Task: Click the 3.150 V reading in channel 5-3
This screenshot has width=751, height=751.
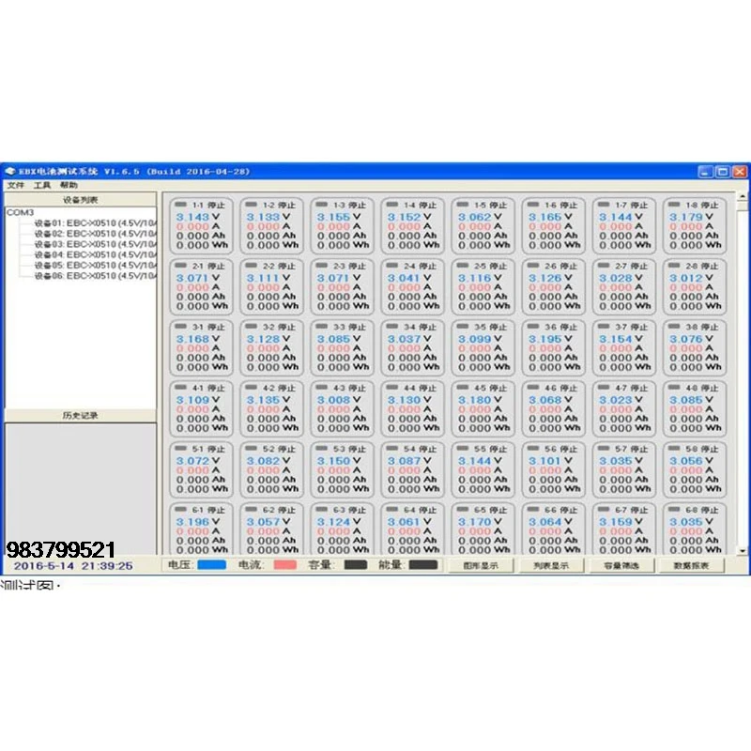Action: click(338, 461)
